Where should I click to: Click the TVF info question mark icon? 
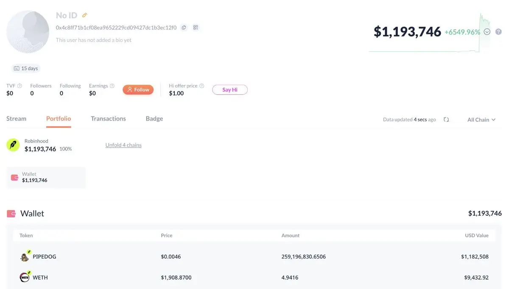pos(20,86)
